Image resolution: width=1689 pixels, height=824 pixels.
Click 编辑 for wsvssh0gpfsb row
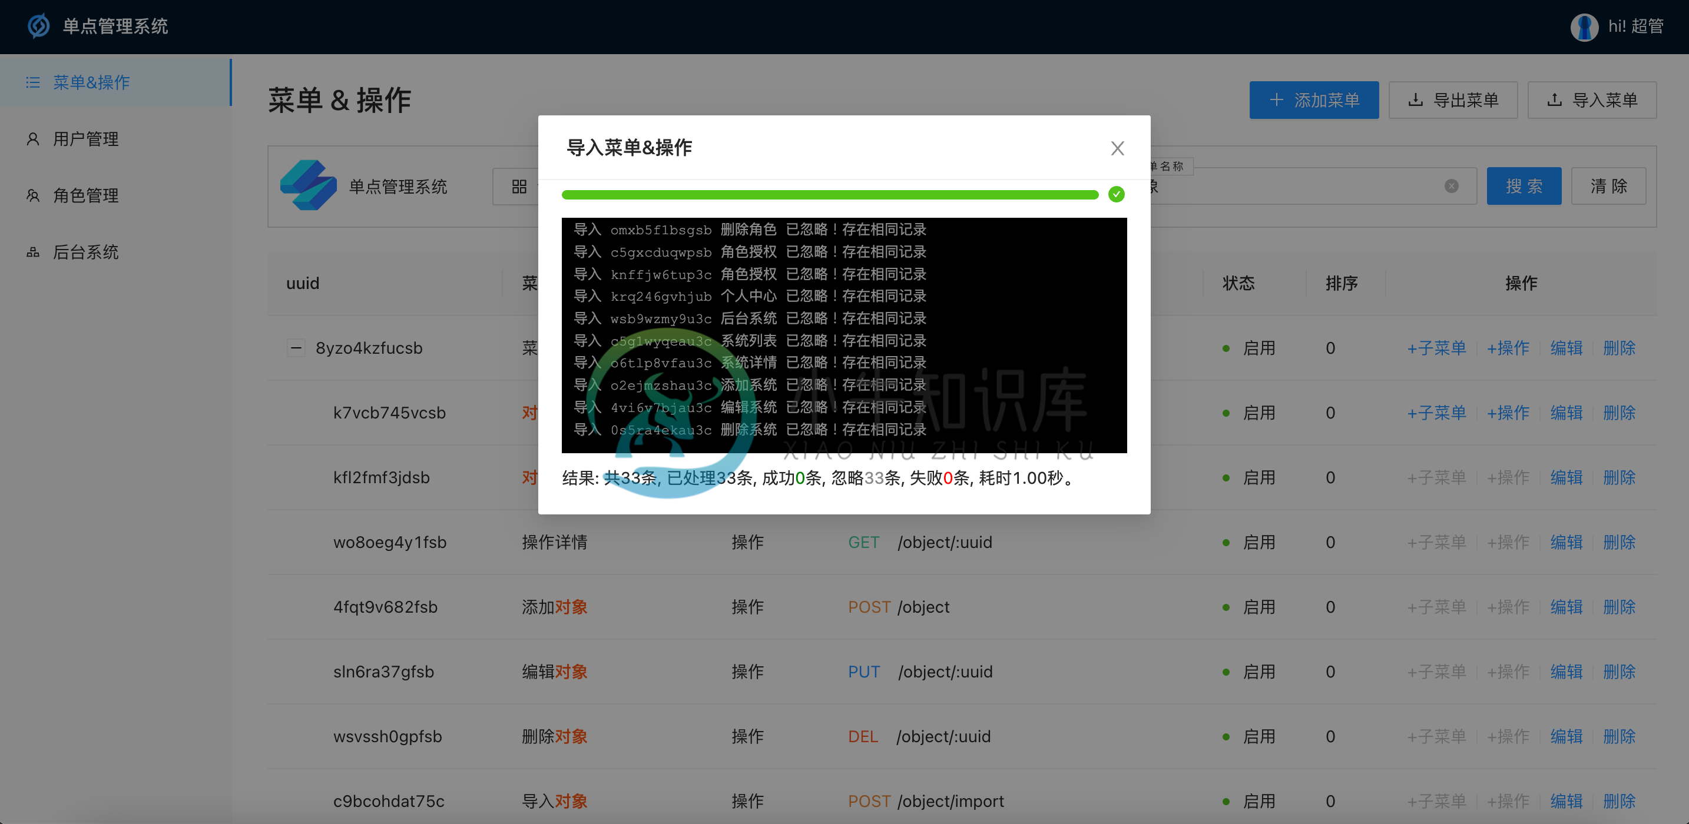point(1566,737)
